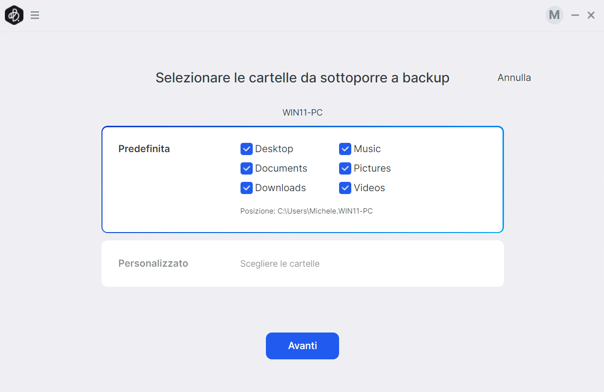The height and width of the screenshot is (392, 604).
Task: Toggle the Pictures folder checkbox
Action: (x=345, y=168)
